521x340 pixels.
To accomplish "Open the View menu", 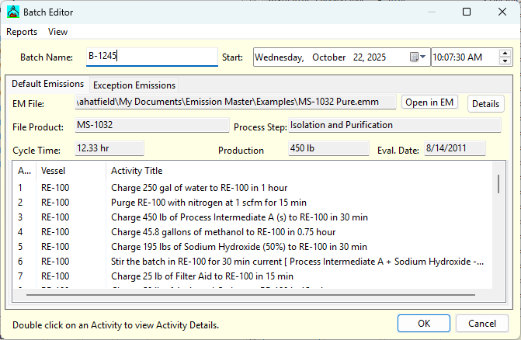I will click(x=57, y=32).
